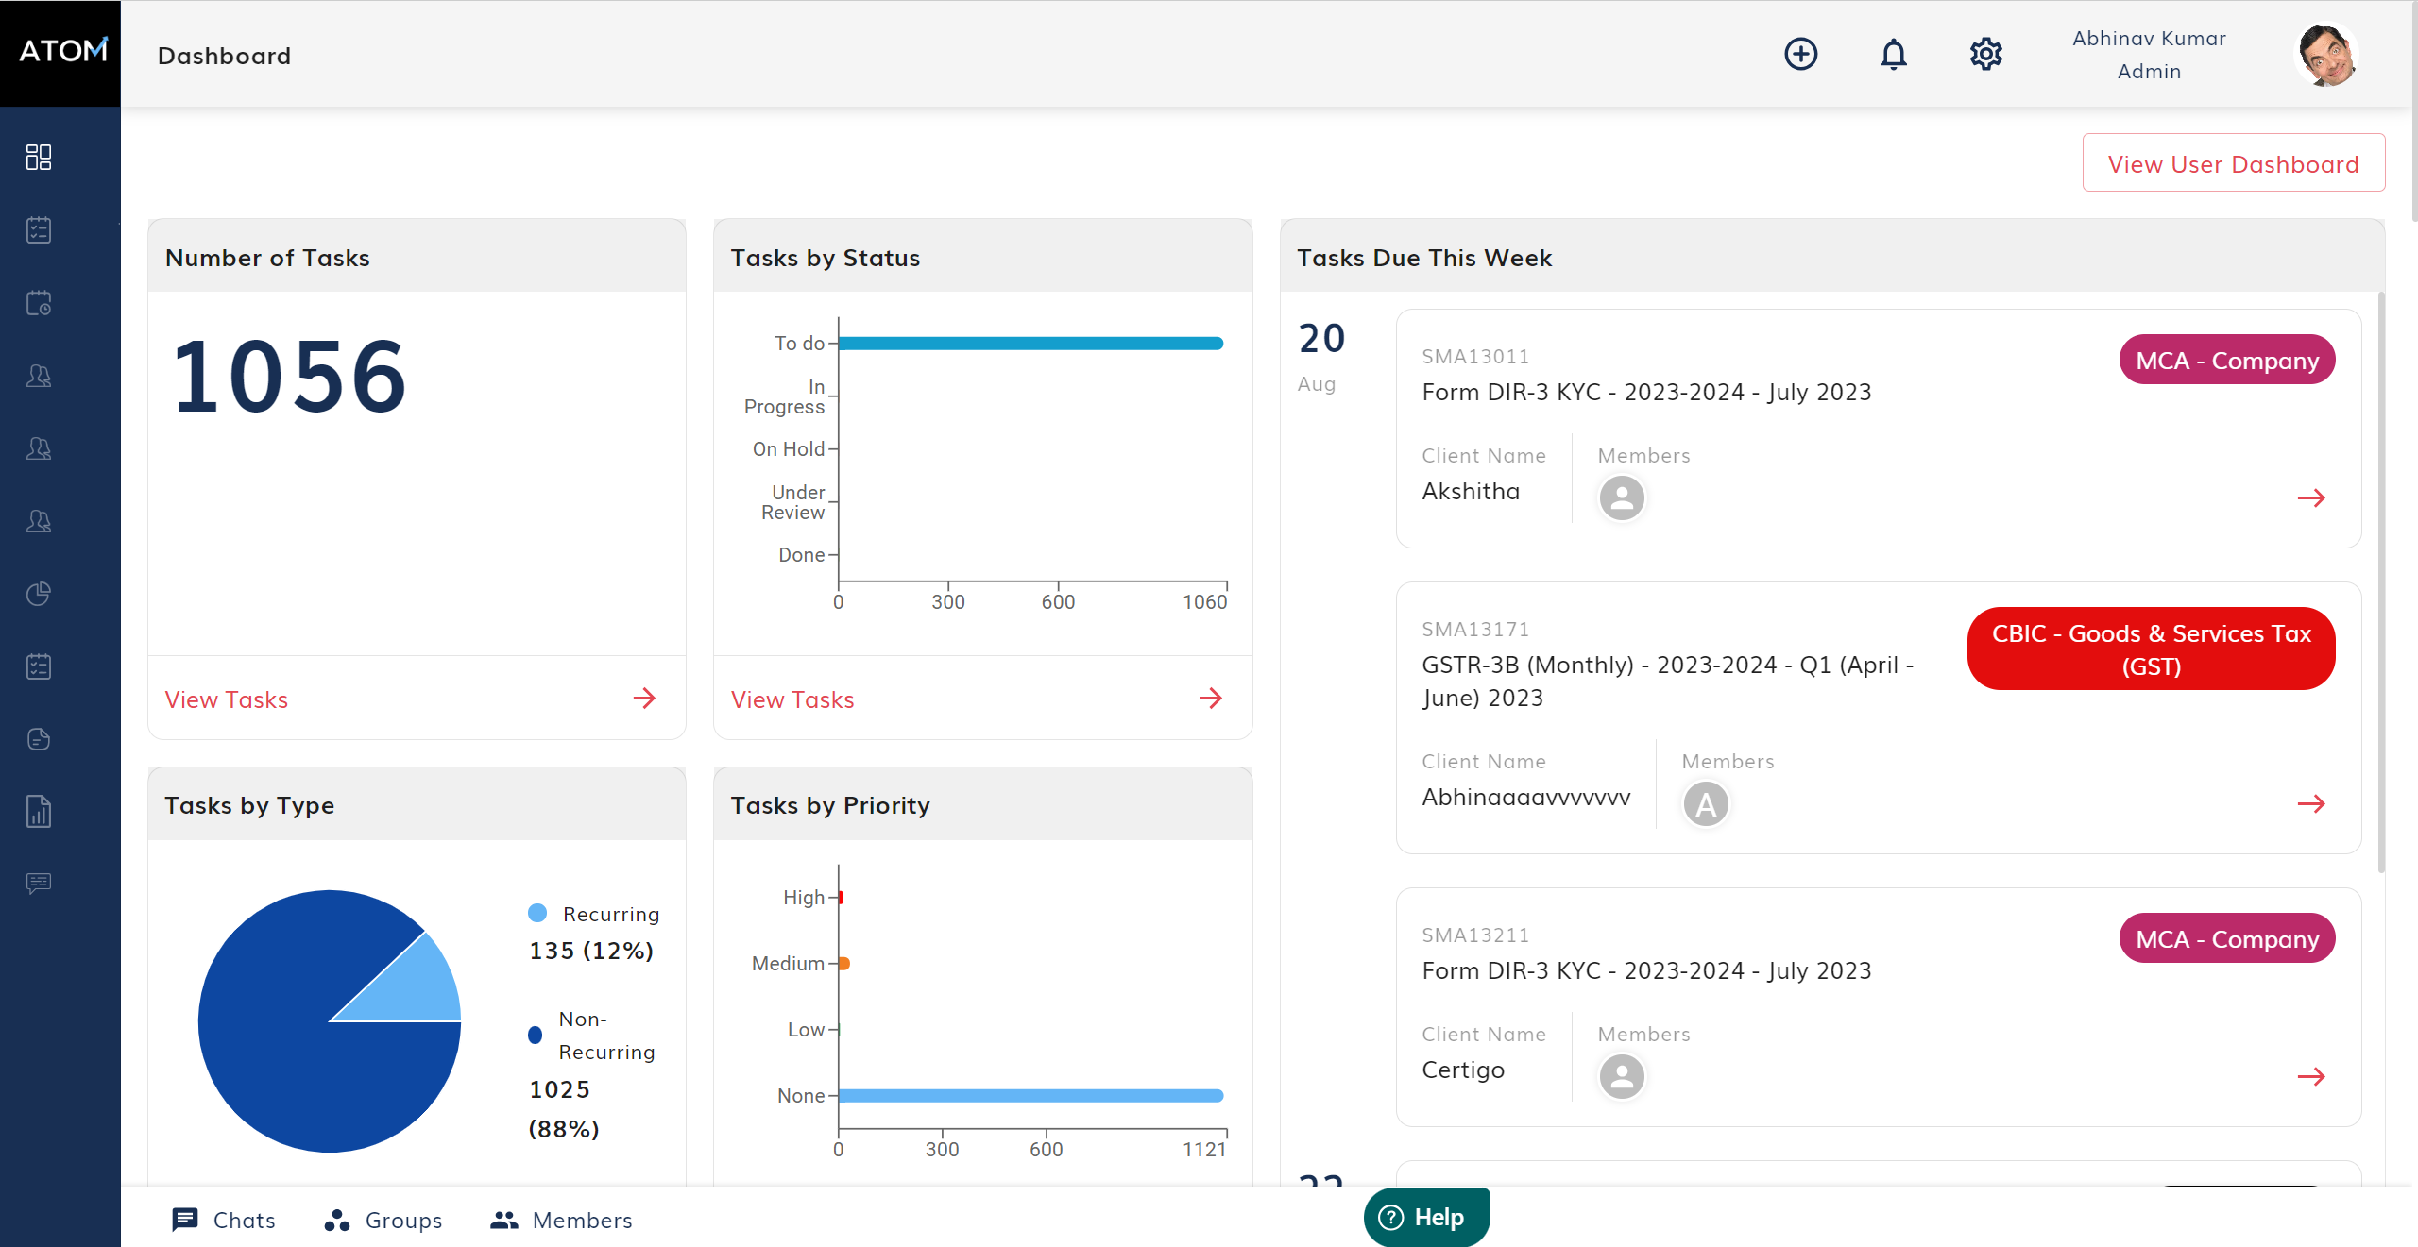Switch to the Groups tab in bottom bar
This screenshot has height=1247, width=2418.
pyautogui.click(x=382, y=1220)
